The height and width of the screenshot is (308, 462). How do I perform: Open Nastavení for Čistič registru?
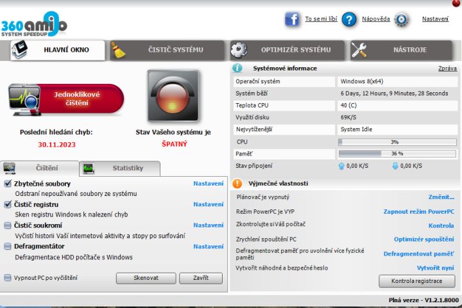[209, 204]
